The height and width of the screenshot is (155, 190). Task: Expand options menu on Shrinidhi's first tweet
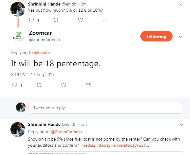click(181, 5)
